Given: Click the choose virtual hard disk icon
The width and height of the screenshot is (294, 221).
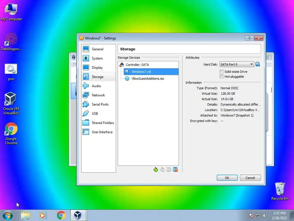Looking at the screenshot, I should tap(258, 64).
